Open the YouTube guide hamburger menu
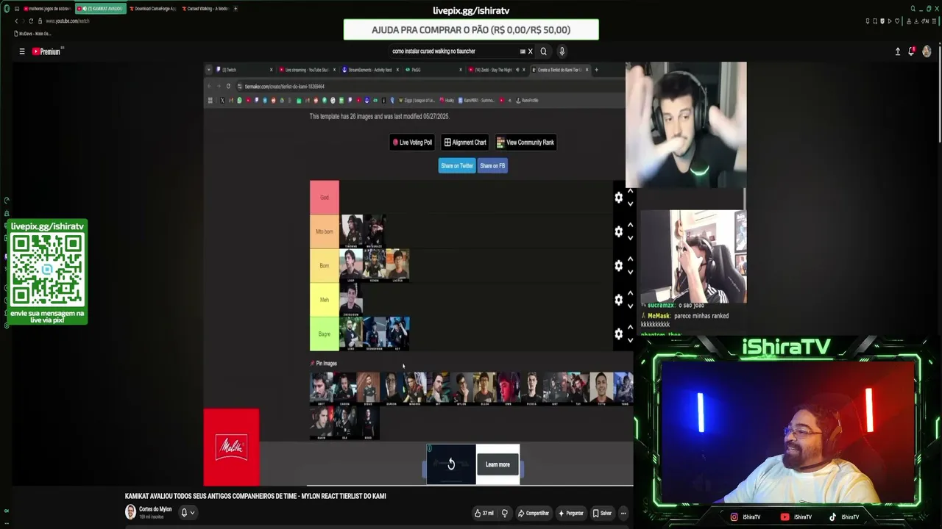This screenshot has height=529, width=942. click(x=22, y=51)
